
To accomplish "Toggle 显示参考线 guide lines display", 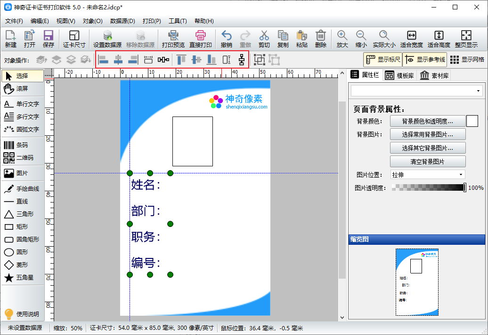I will pos(424,60).
